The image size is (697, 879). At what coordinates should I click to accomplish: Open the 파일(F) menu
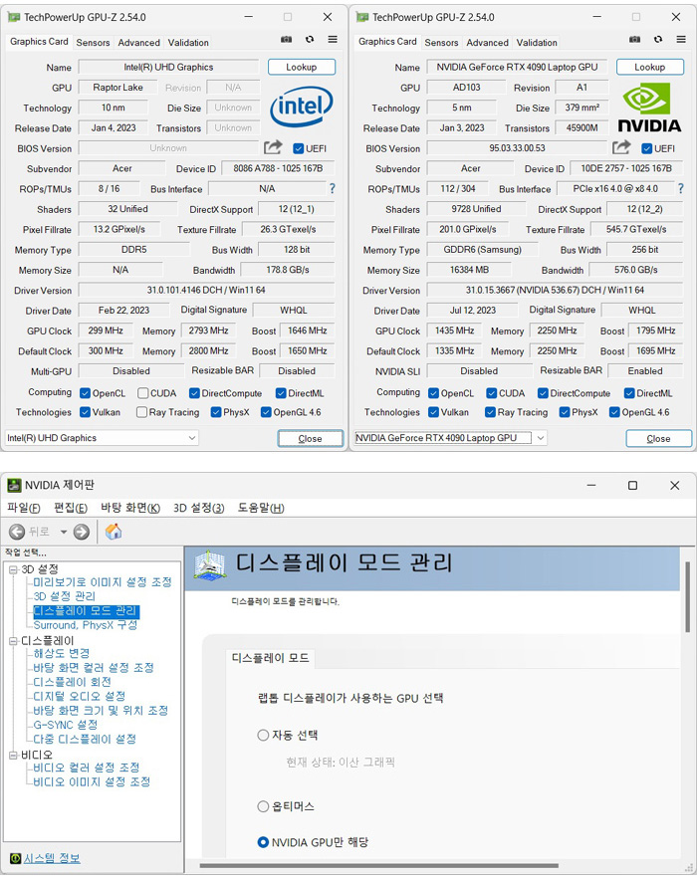click(x=24, y=508)
